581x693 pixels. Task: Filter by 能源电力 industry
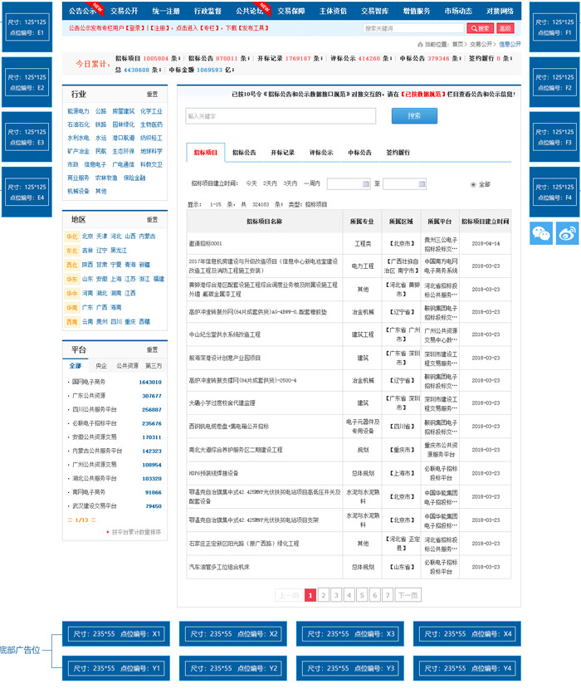(x=78, y=111)
